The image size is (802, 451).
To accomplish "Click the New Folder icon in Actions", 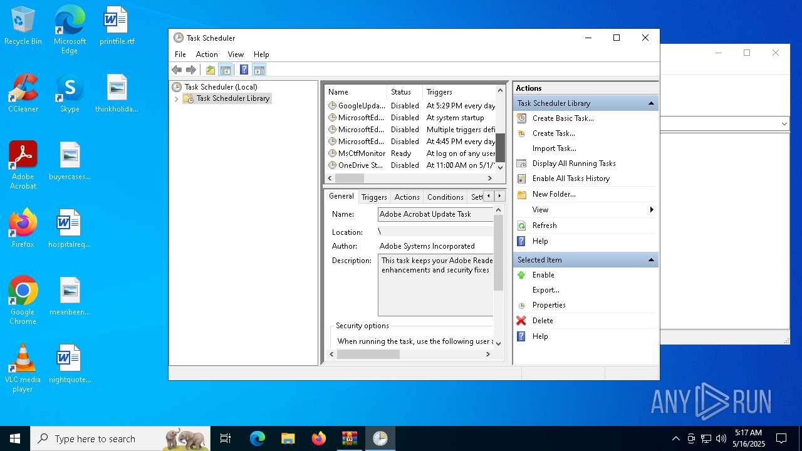I will (x=521, y=194).
